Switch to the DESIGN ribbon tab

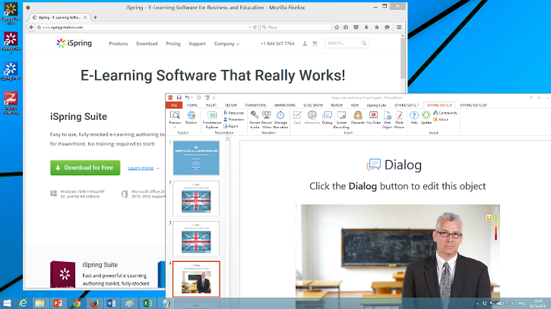point(231,105)
